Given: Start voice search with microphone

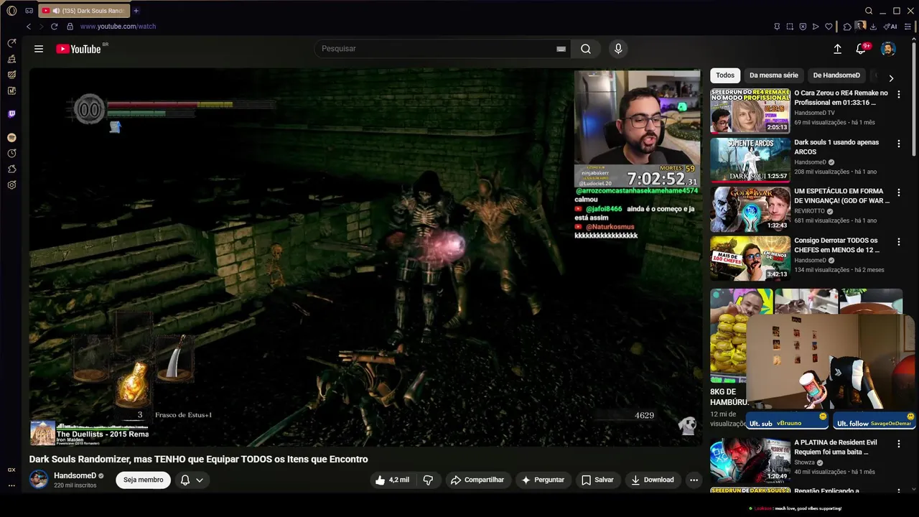Looking at the screenshot, I should [x=618, y=49].
